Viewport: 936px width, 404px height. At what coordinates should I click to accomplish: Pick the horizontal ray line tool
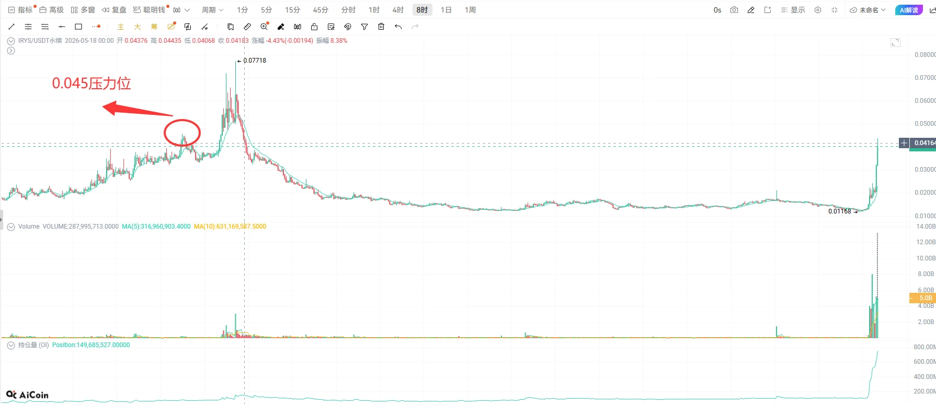[x=62, y=27]
